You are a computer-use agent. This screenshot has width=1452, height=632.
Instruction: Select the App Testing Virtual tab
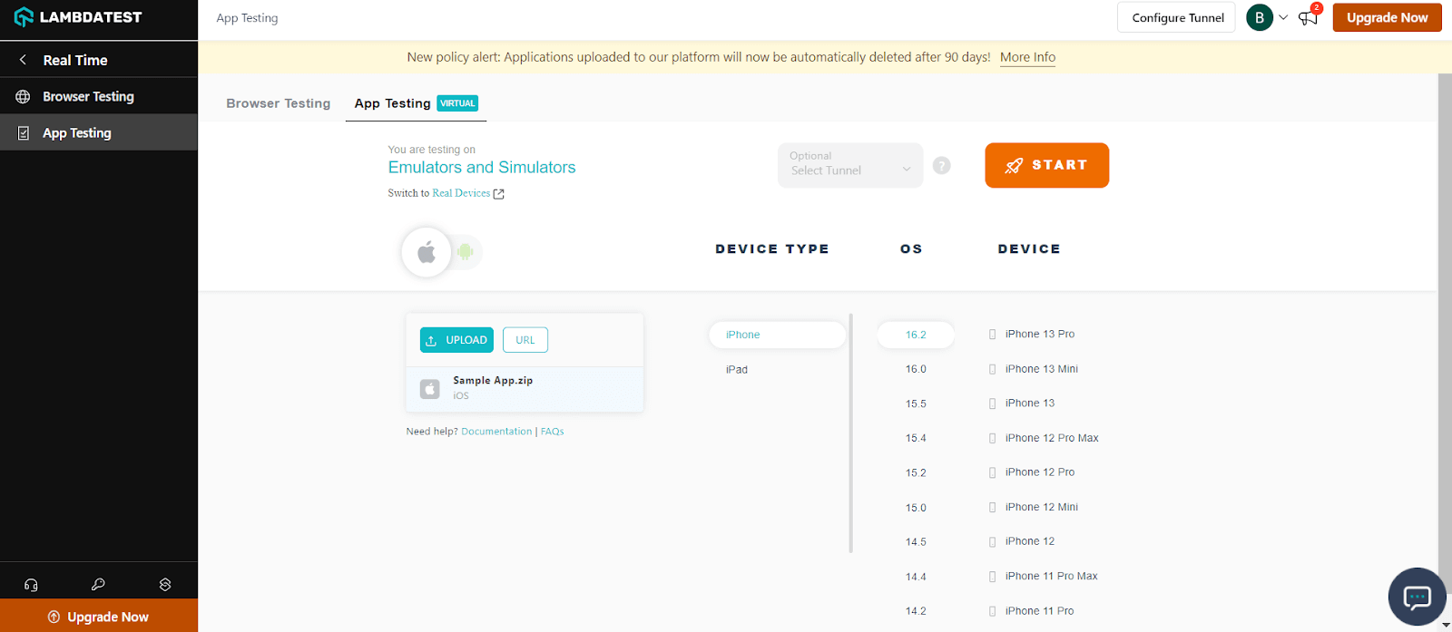click(416, 103)
